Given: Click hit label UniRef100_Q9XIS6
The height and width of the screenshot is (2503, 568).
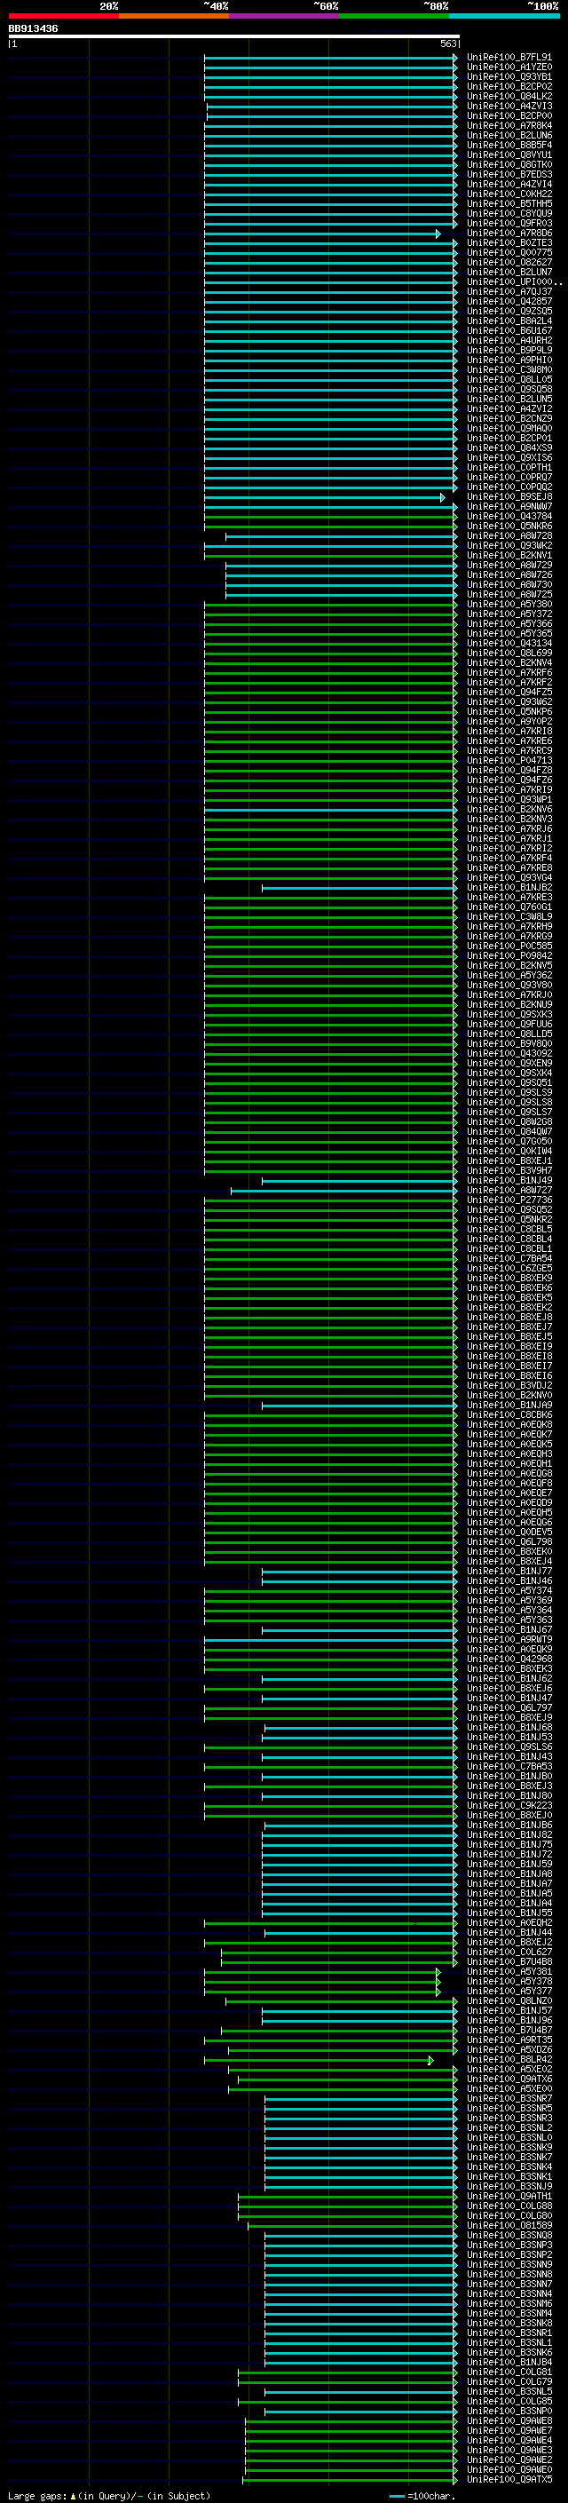Looking at the screenshot, I should 509,457.
